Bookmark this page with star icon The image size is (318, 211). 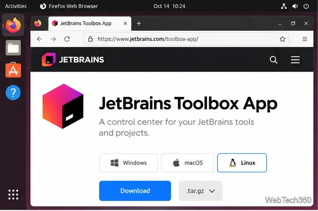283,39
